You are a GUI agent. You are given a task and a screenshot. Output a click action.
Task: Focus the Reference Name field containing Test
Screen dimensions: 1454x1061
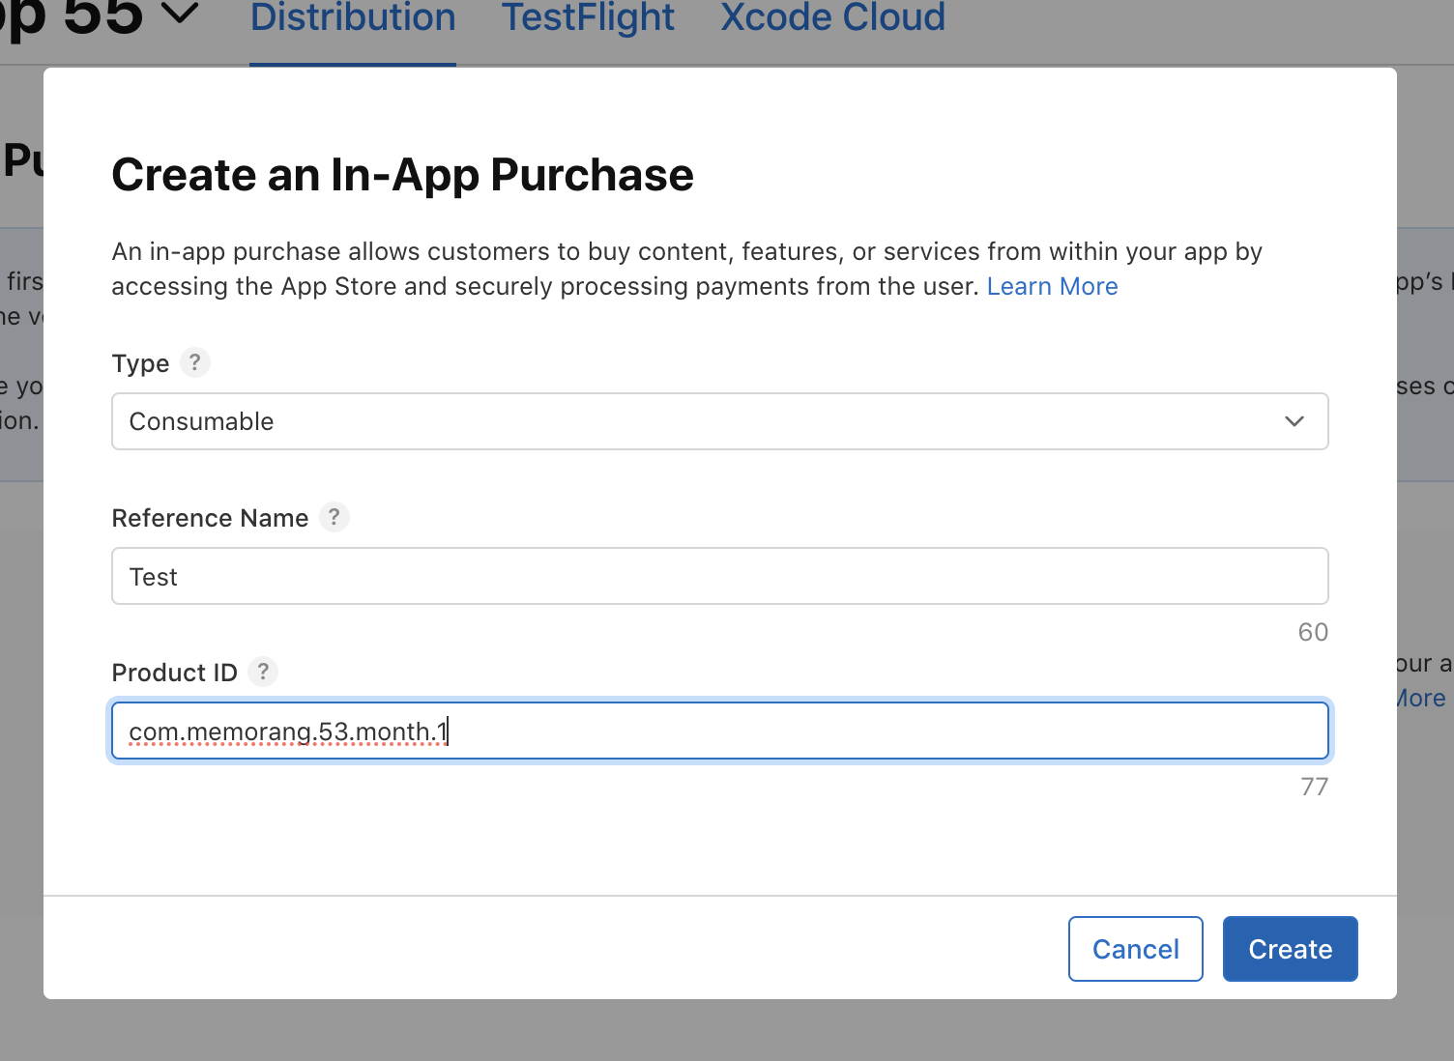coord(719,577)
